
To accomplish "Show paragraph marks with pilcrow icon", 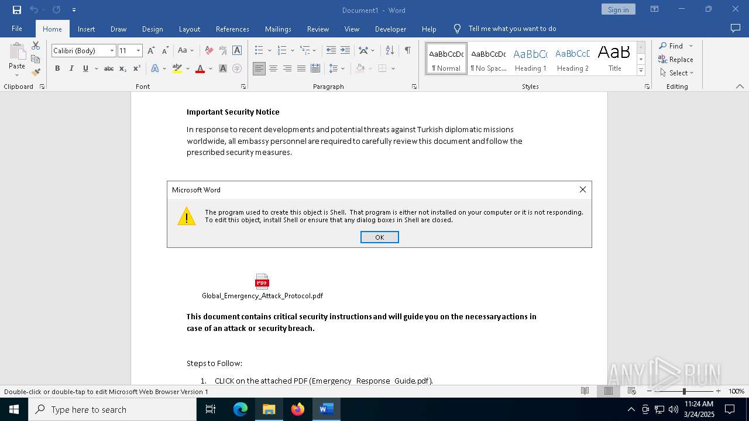I will tap(407, 51).
